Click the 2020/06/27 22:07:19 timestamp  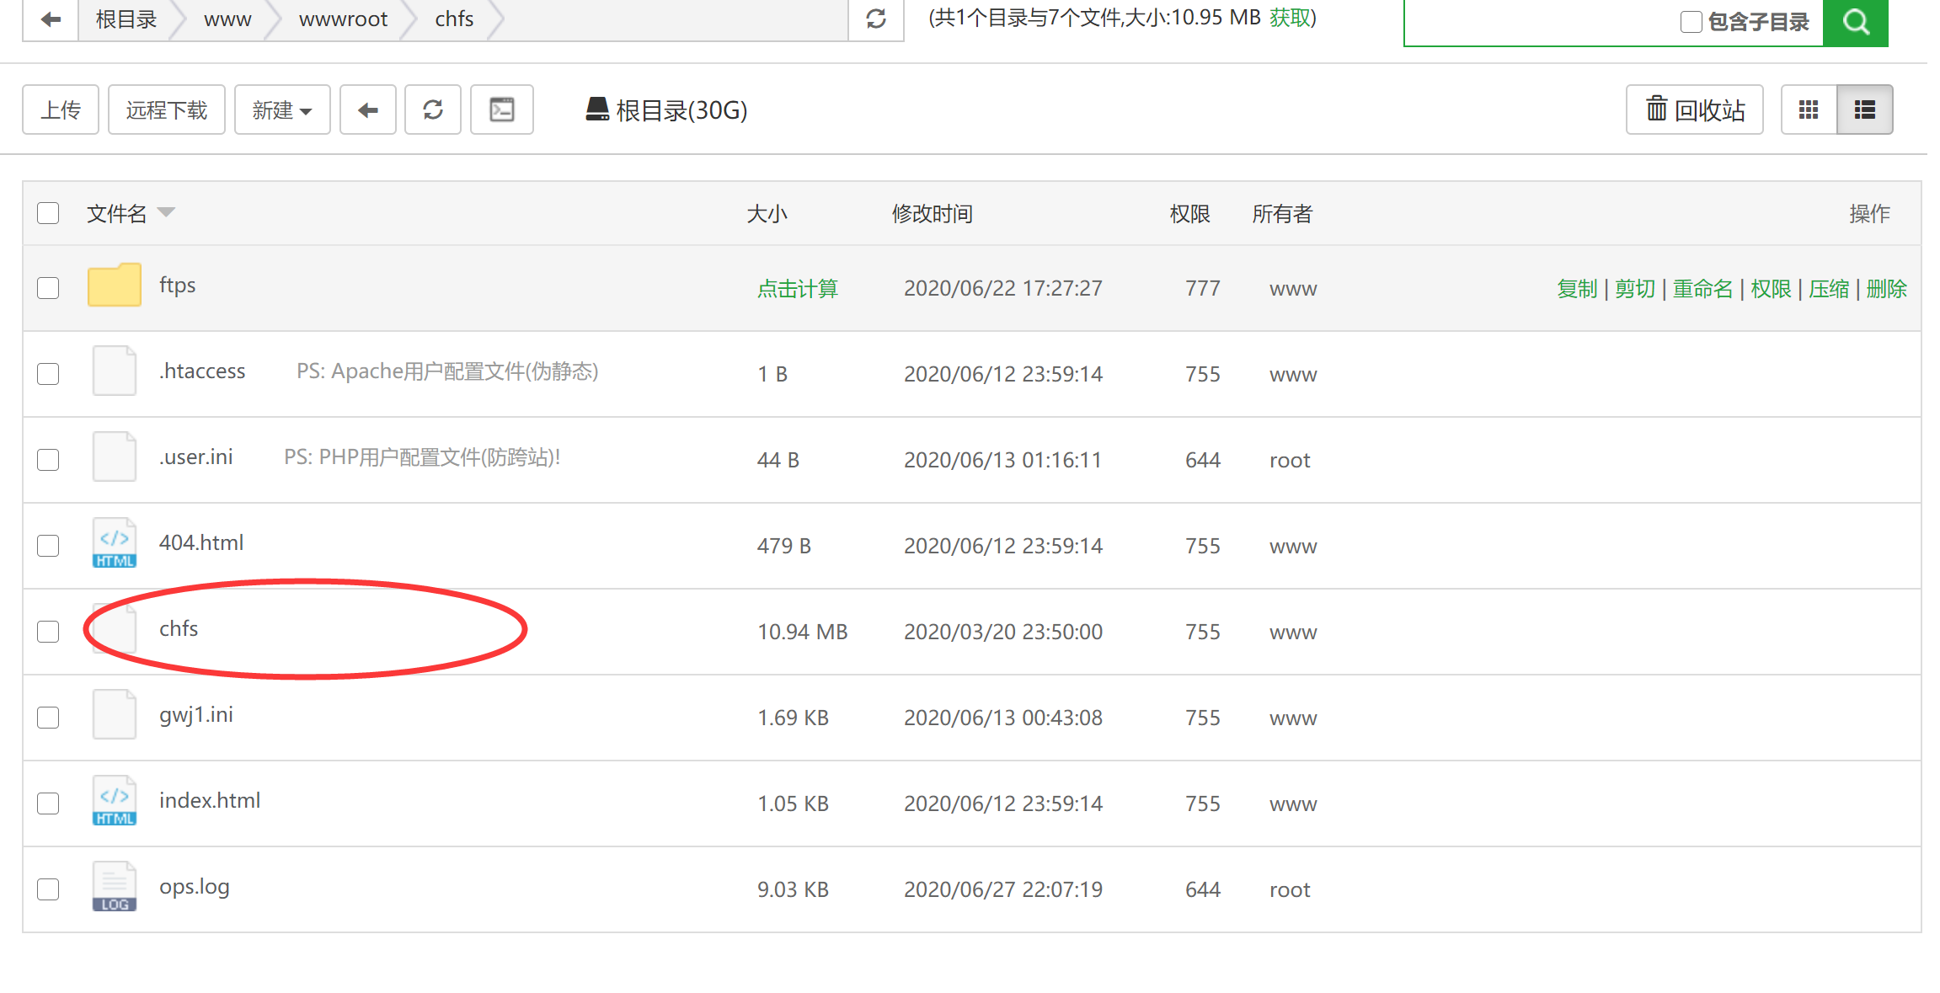pos(1003,889)
